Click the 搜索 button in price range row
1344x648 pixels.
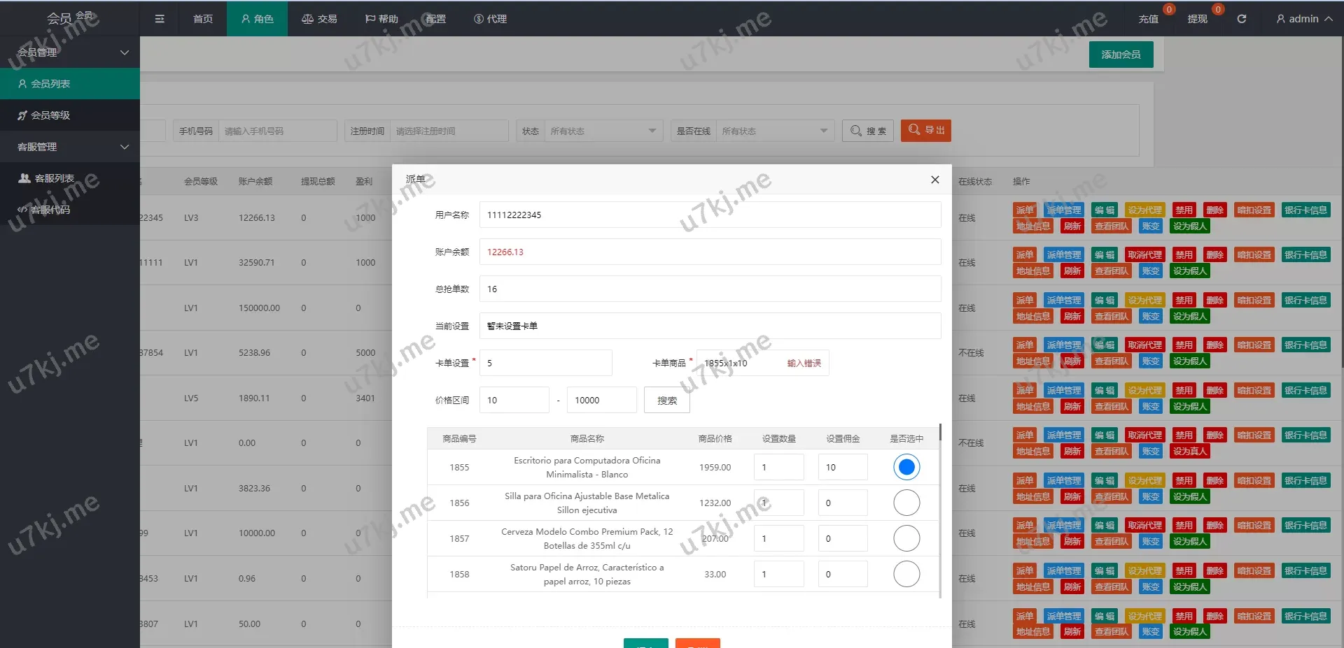tap(666, 401)
